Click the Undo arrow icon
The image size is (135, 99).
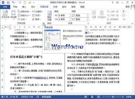[x=13, y=2]
